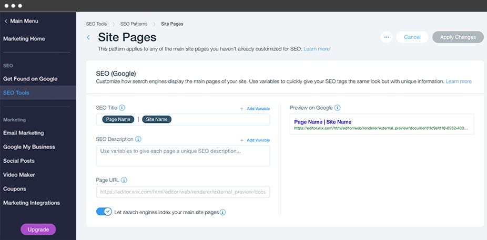Open Email Marketing in sidebar
The height and width of the screenshot is (240, 487).
tap(23, 133)
